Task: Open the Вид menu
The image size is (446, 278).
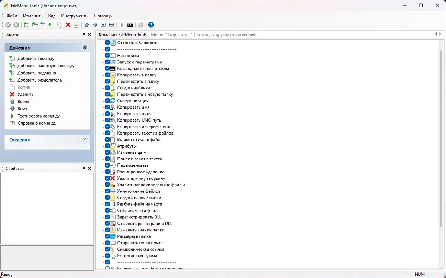Action: [52, 16]
